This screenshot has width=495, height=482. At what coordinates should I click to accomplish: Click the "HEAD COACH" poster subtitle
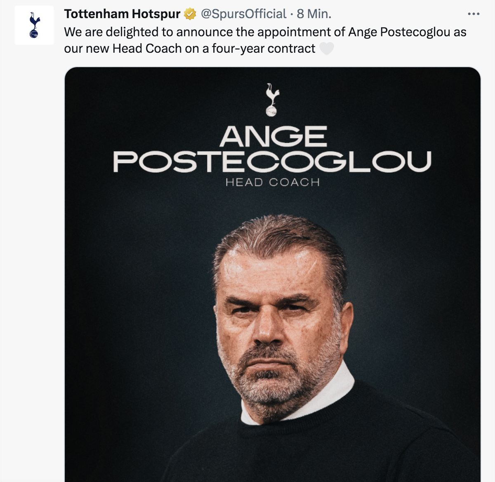[273, 182]
